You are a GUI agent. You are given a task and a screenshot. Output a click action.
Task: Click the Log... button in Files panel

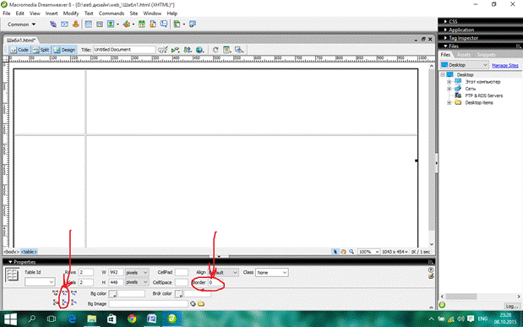pyautogui.click(x=512, y=306)
